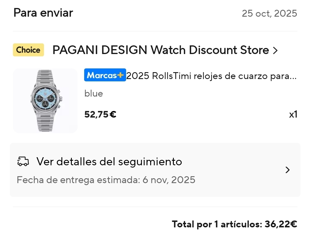
Task: Click the Total por 1 artículos amount
Action: [234, 224]
